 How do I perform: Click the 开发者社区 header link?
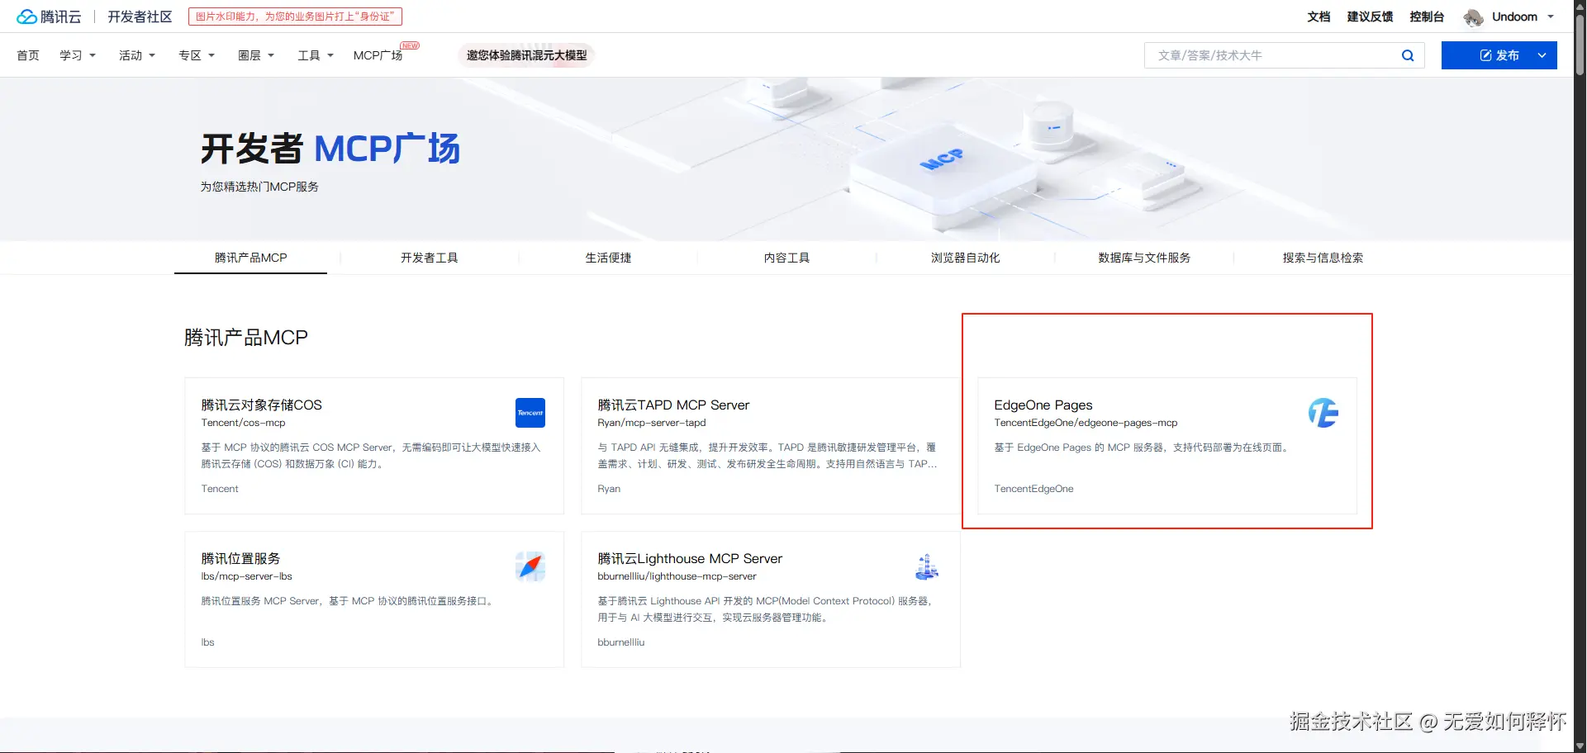click(x=140, y=17)
